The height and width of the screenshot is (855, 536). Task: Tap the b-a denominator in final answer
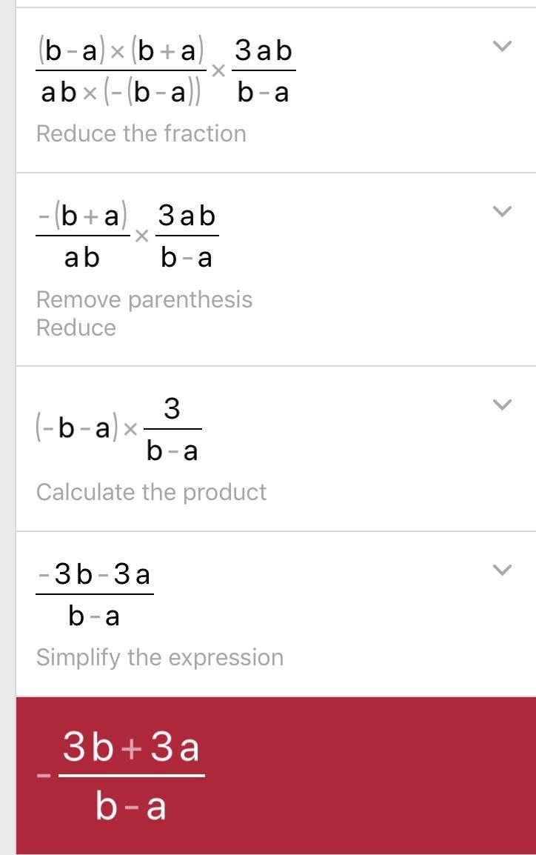click(x=131, y=805)
